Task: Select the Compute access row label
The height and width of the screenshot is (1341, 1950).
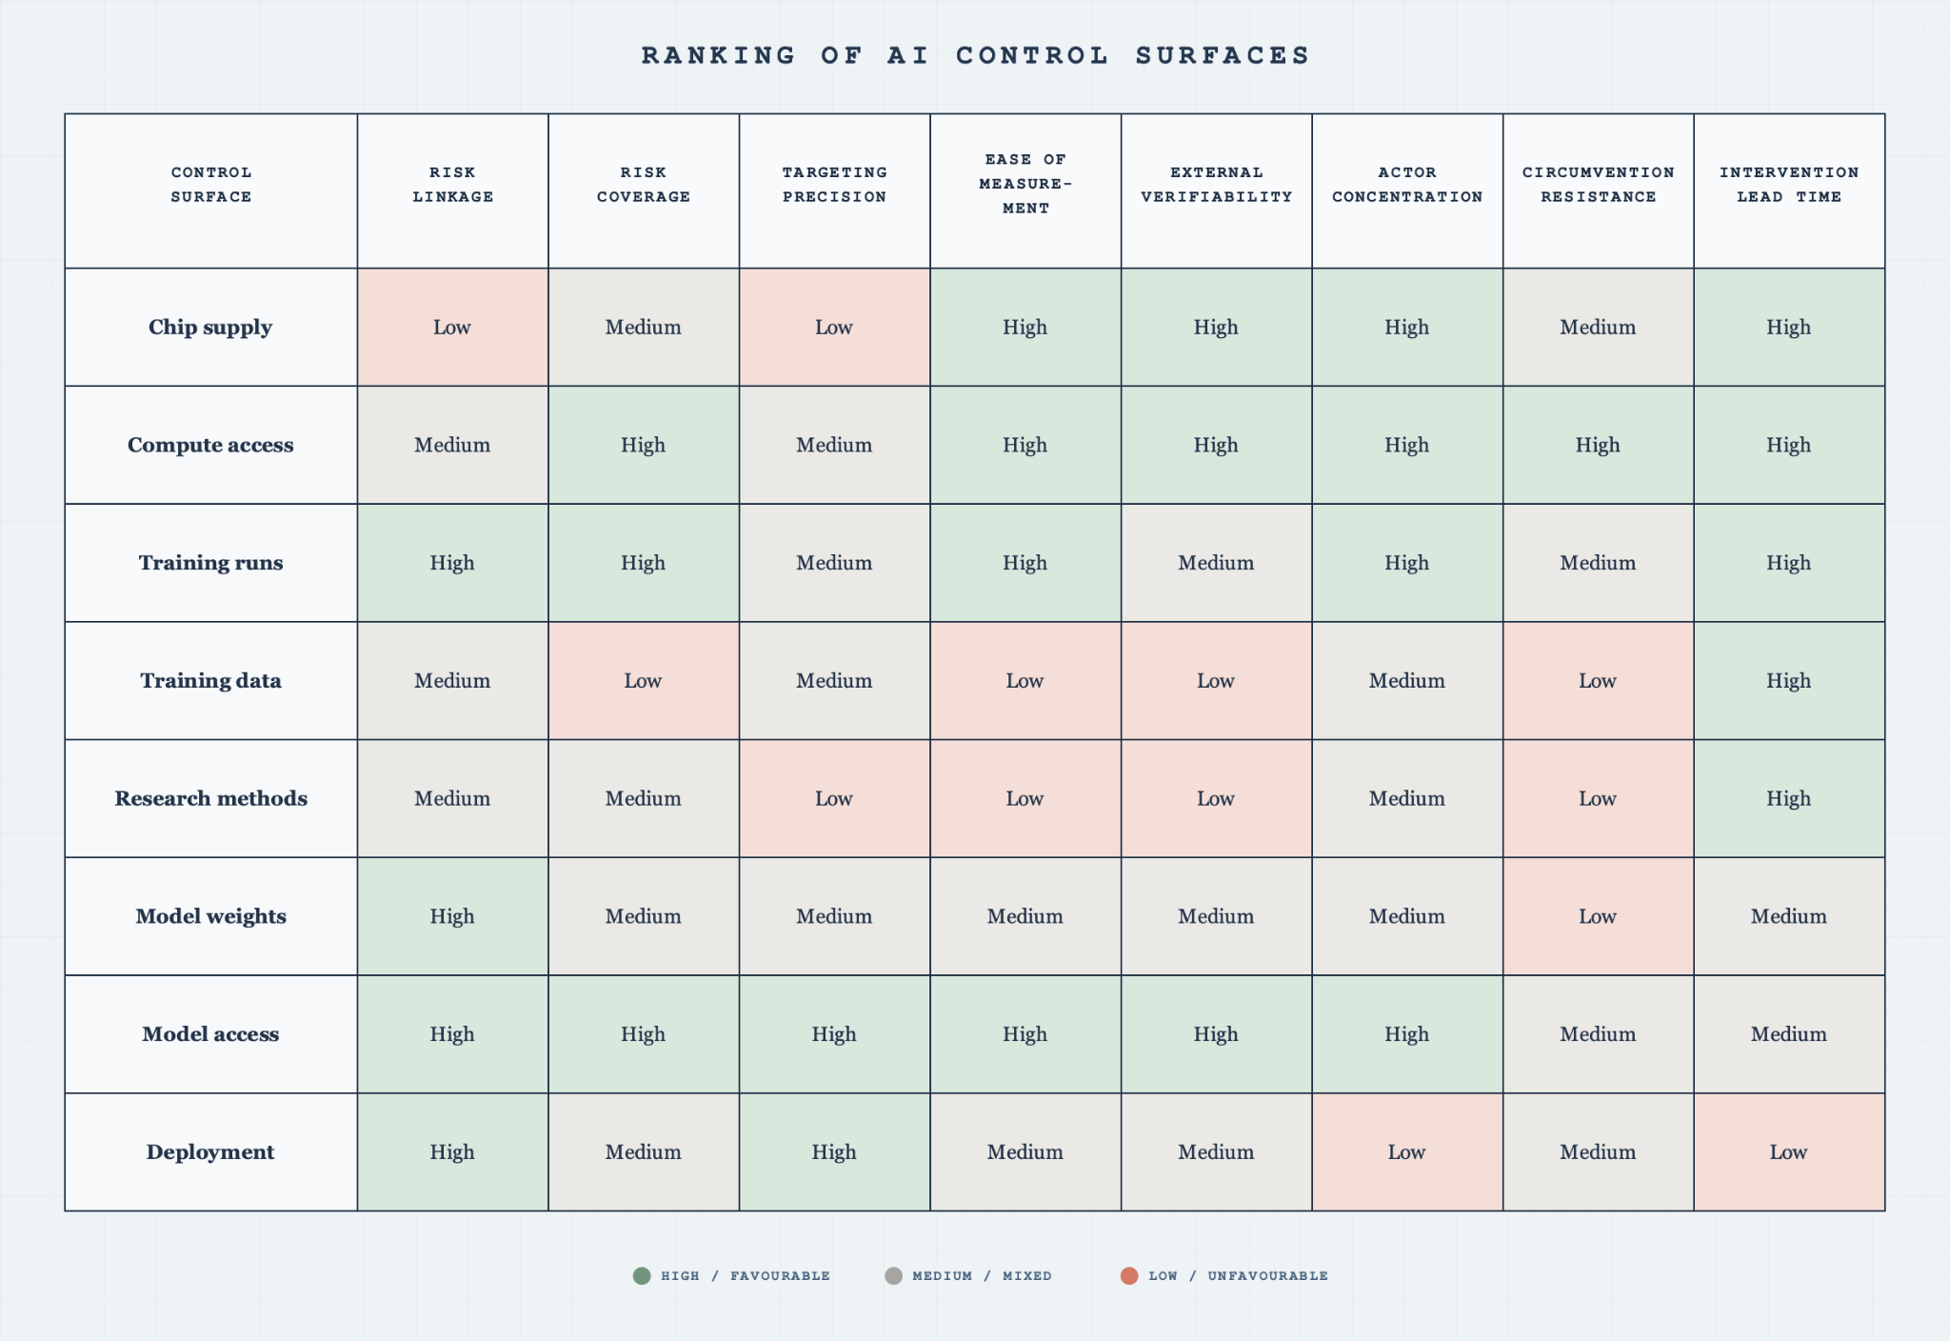Action: 210,445
